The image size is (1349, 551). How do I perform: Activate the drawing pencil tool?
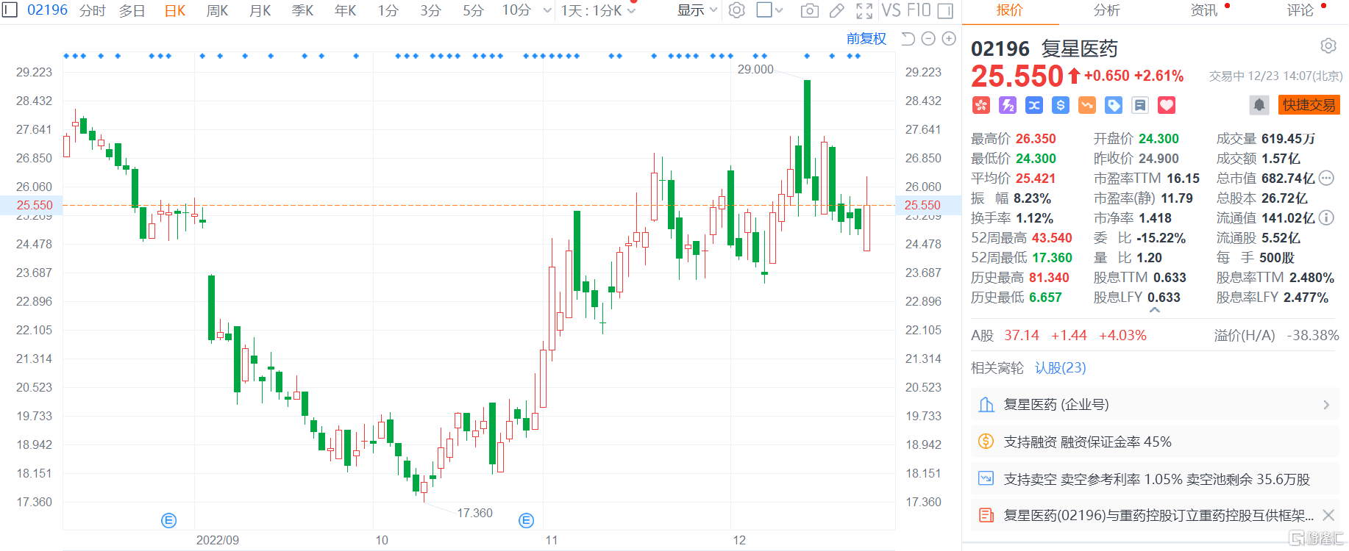tap(836, 10)
